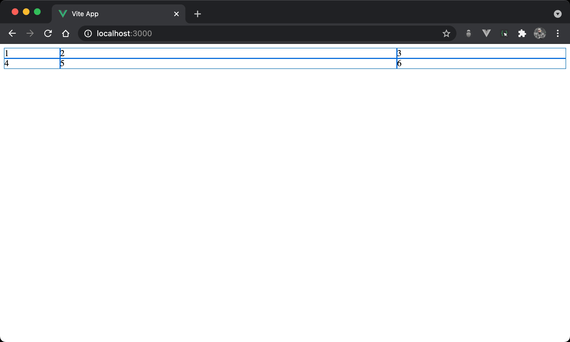Click grid cell containing 2

[228, 53]
